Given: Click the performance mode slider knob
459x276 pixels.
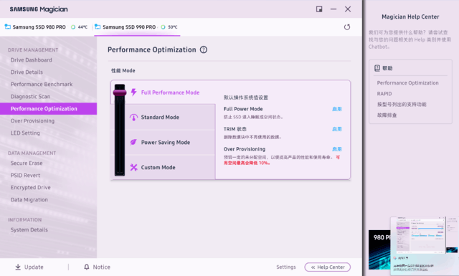Looking at the screenshot, I should click(x=120, y=92).
